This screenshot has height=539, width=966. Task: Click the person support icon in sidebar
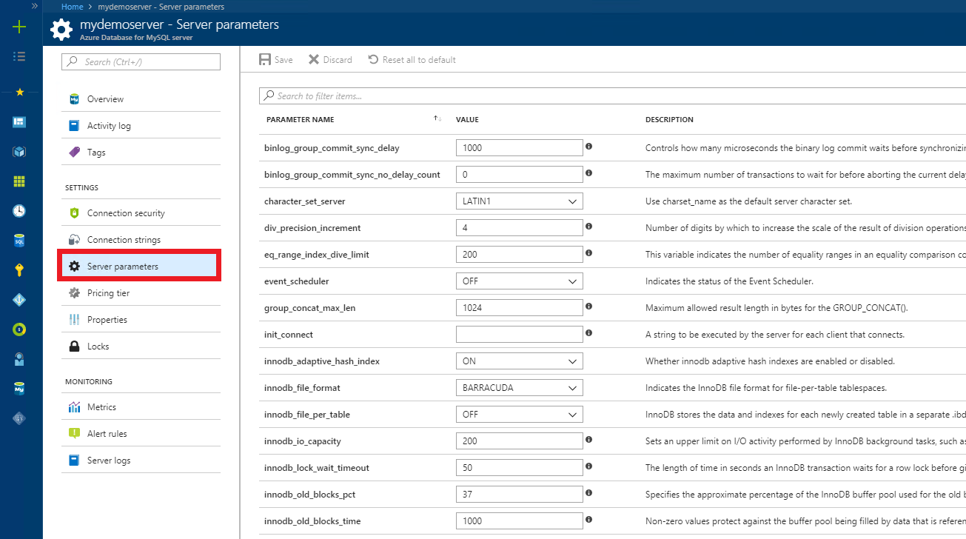pyautogui.click(x=19, y=359)
